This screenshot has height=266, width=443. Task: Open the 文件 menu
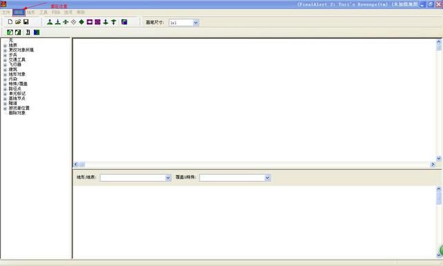pos(6,12)
